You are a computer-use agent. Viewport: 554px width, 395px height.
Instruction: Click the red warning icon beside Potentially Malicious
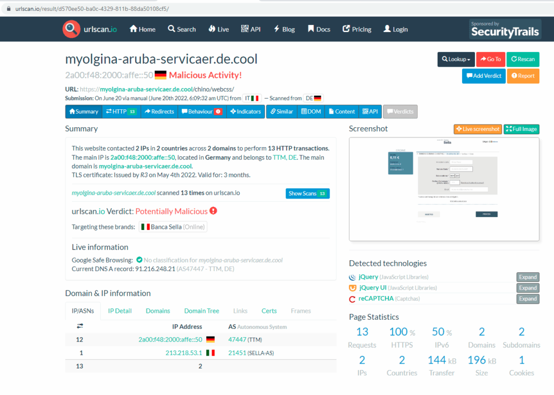(213, 210)
